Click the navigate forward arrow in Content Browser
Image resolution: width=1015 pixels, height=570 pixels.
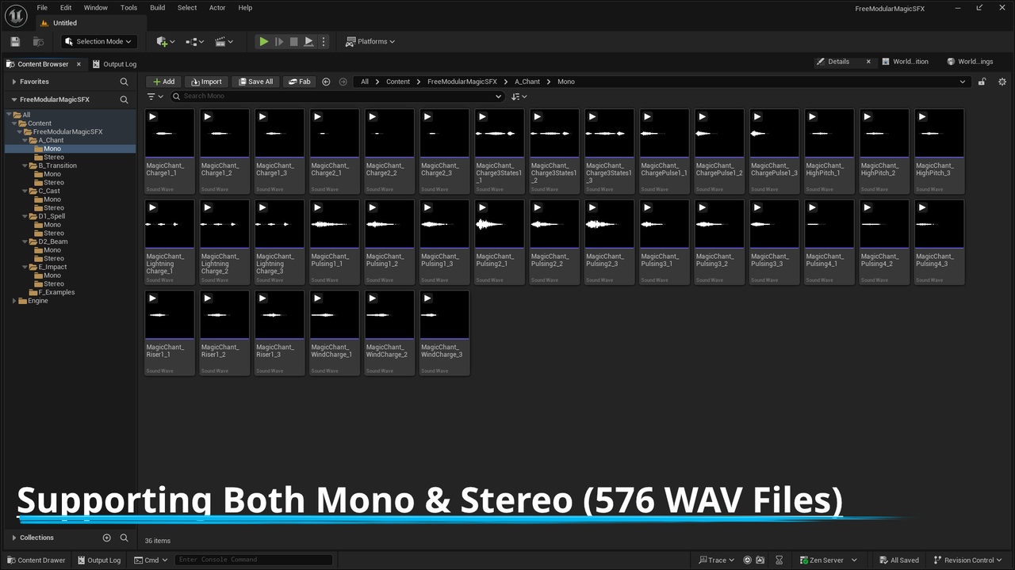point(343,82)
